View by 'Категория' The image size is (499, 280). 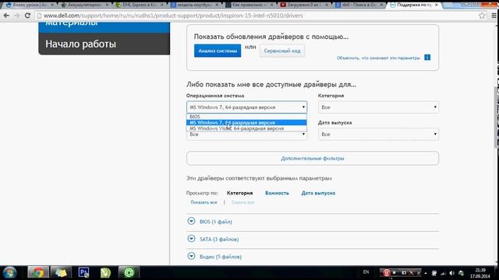[239, 193]
